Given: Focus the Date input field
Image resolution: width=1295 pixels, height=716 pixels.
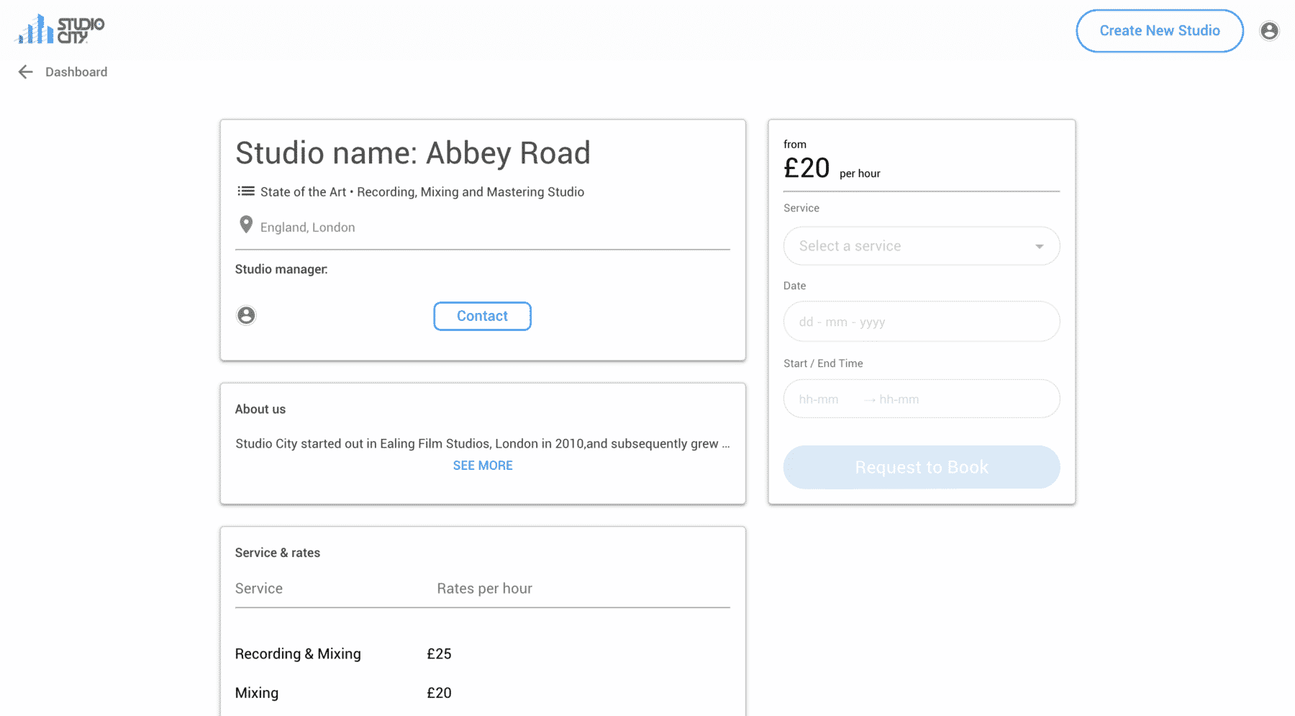Looking at the screenshot, I should (921, 322).
